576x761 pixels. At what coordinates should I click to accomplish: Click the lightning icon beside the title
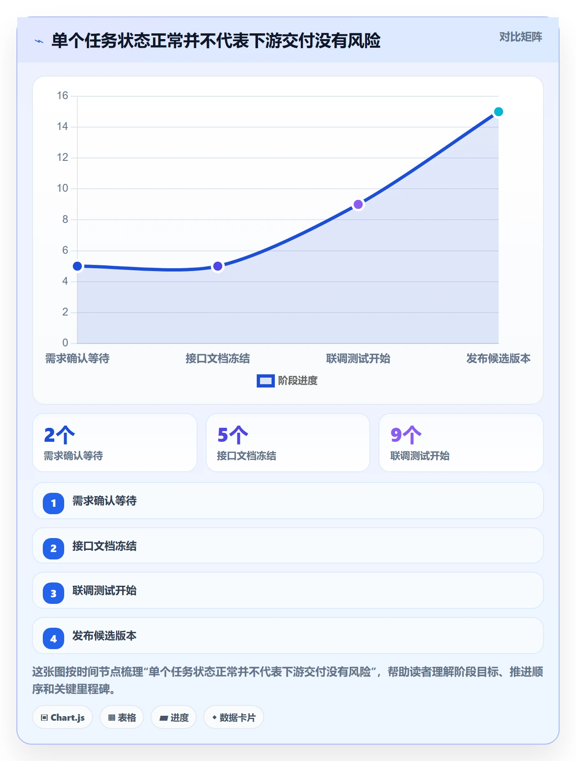39,41
